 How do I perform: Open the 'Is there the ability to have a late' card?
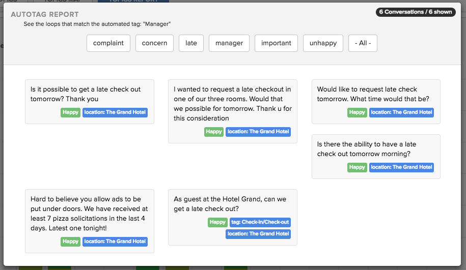(376, 157)
